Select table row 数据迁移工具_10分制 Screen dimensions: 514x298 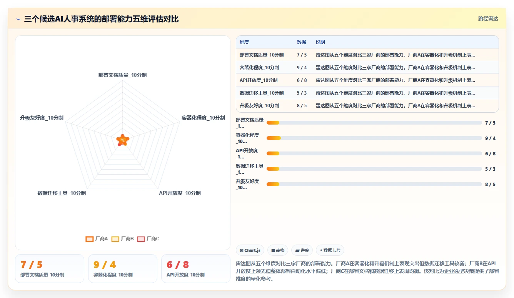coord(367,93)
